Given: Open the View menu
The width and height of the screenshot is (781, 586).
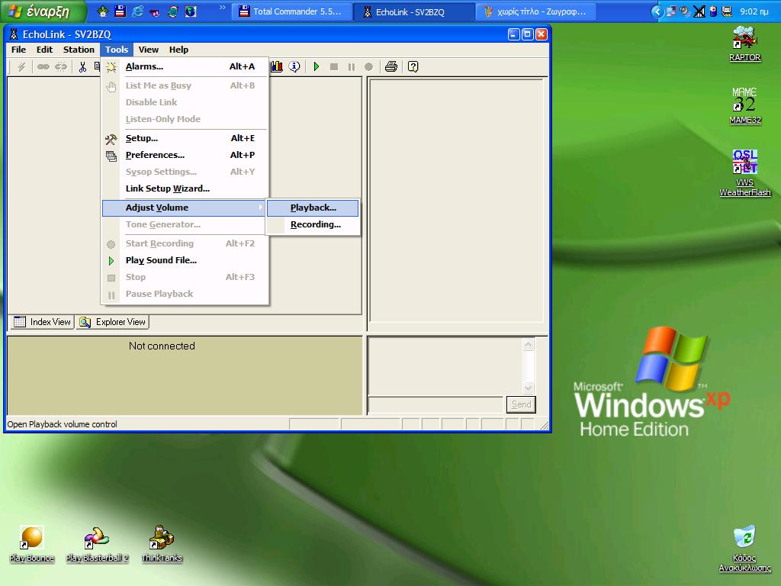Looking at the screenshot, I should [x=149, y=50].
